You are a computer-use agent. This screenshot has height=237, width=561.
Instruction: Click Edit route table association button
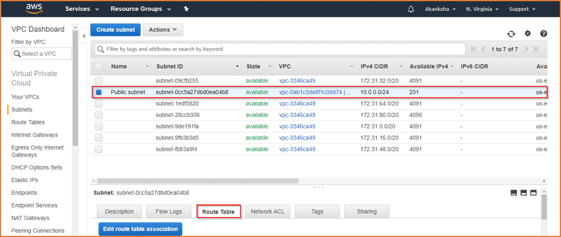coord(140,229)
